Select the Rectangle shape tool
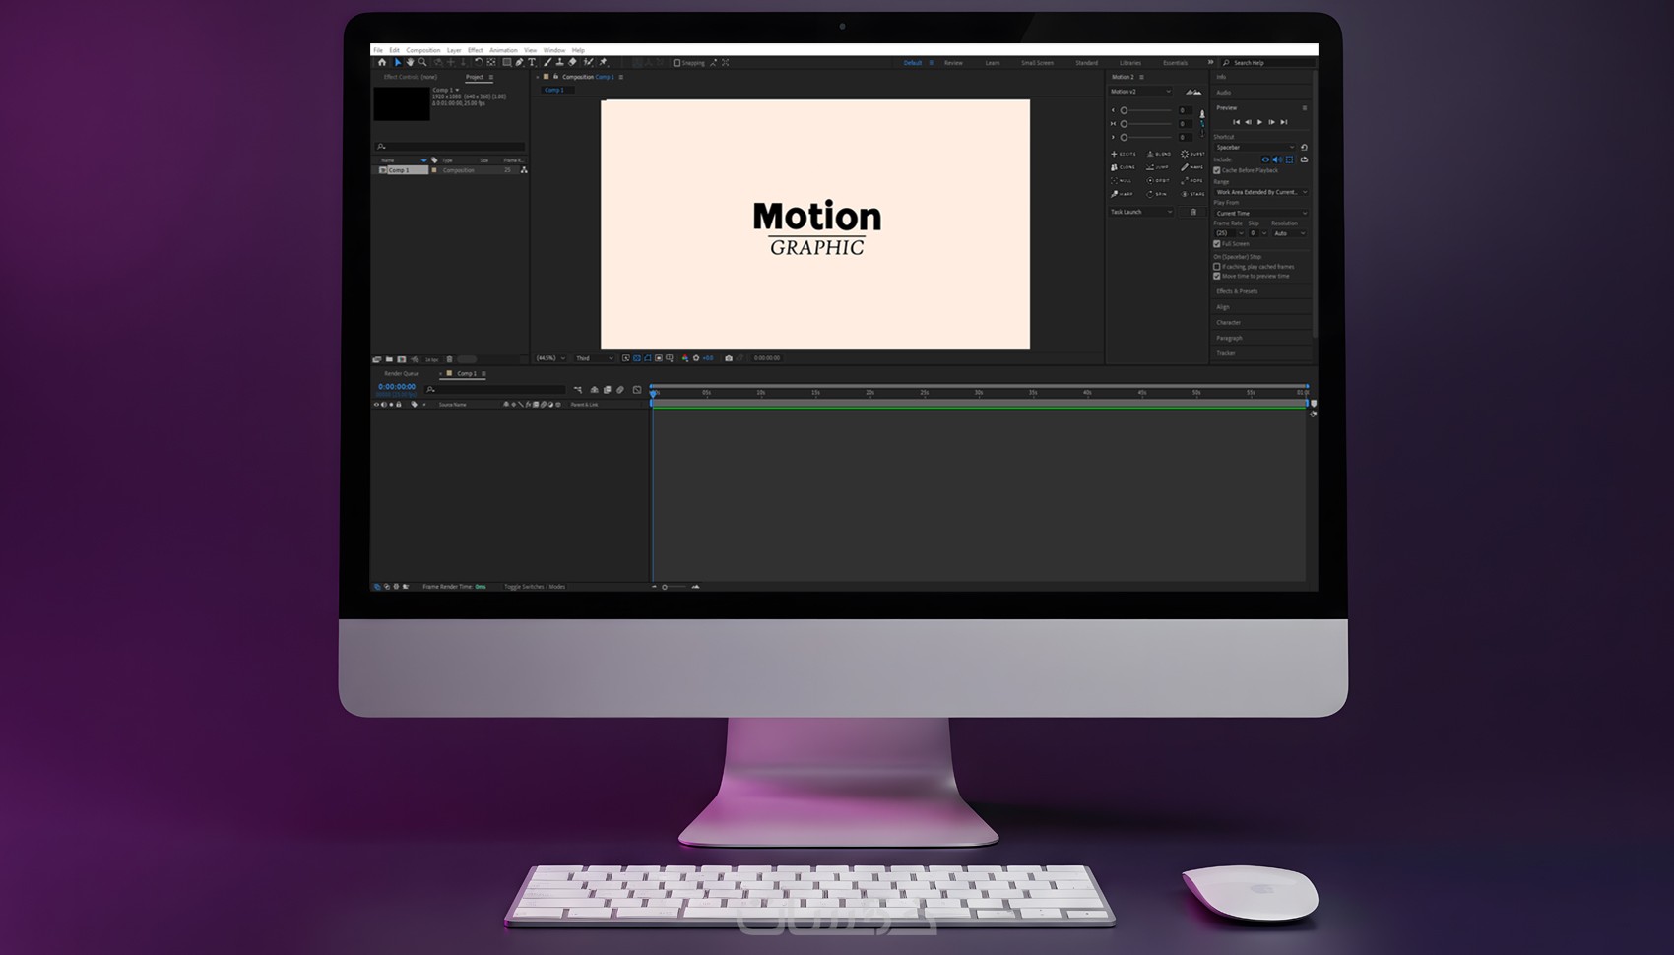 (507, 62)
